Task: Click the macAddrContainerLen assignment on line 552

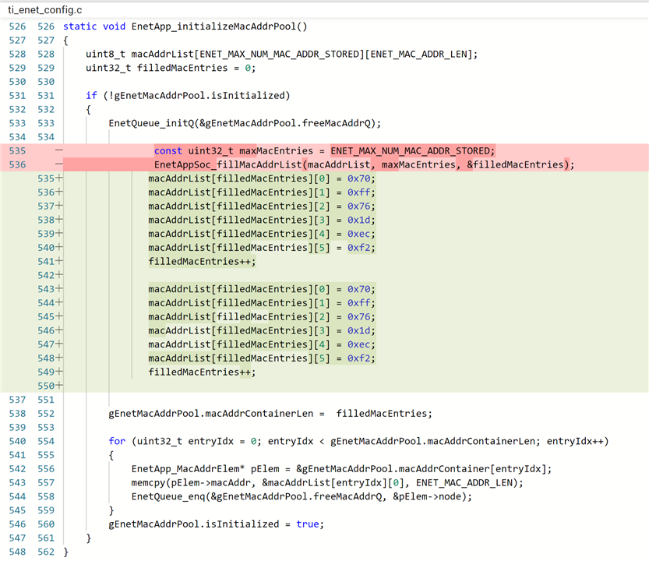Action: click(270, 414)
